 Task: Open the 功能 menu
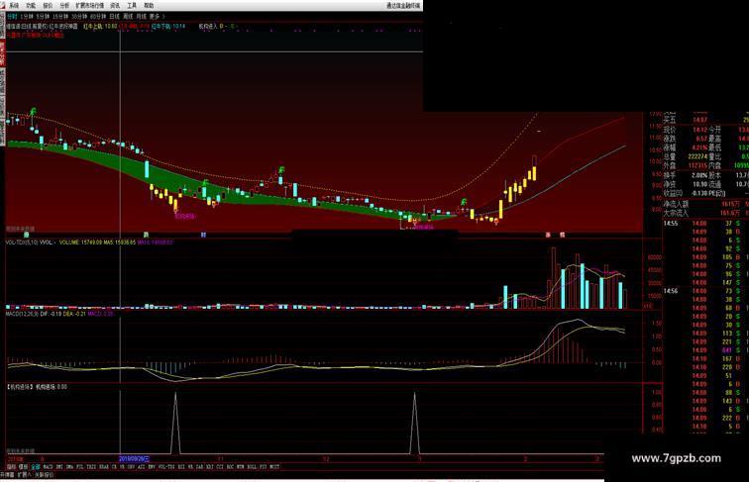[31, 6]
